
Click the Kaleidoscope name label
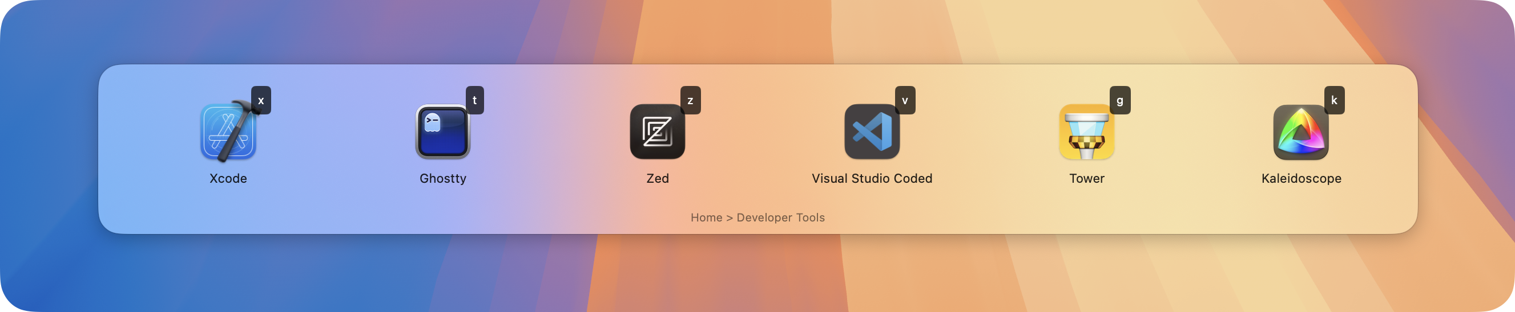[1301, 178]
